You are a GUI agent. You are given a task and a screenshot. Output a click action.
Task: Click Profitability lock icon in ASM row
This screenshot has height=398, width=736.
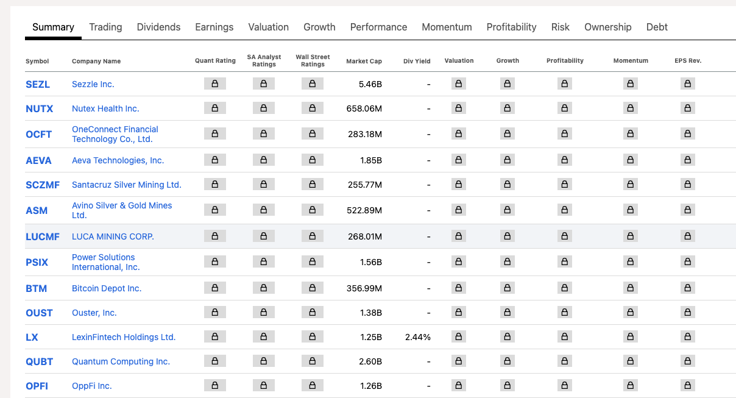(565, 210)
